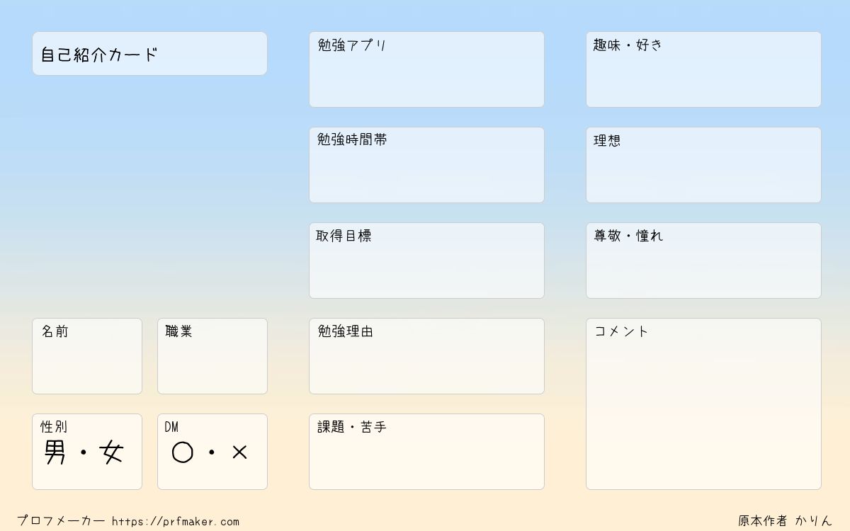
Task: Click the 自己紹介カード title box
Action: (149, 53)
